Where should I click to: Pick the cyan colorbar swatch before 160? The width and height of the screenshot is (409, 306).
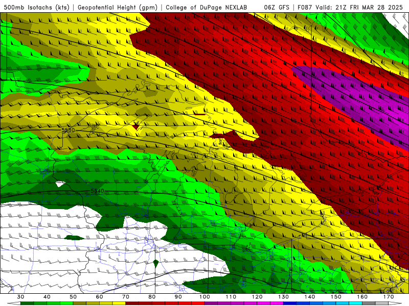(356, 303)
